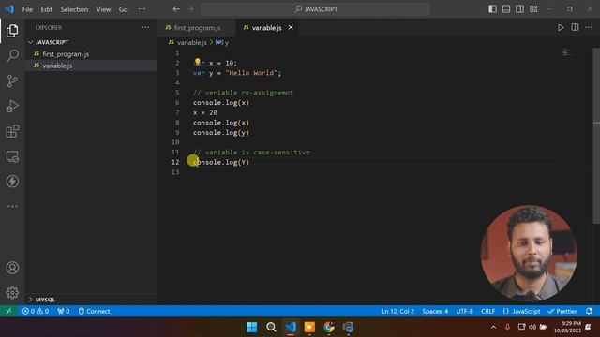
Task: Select first_program.js in the explorer
Action: coord(92,54)
